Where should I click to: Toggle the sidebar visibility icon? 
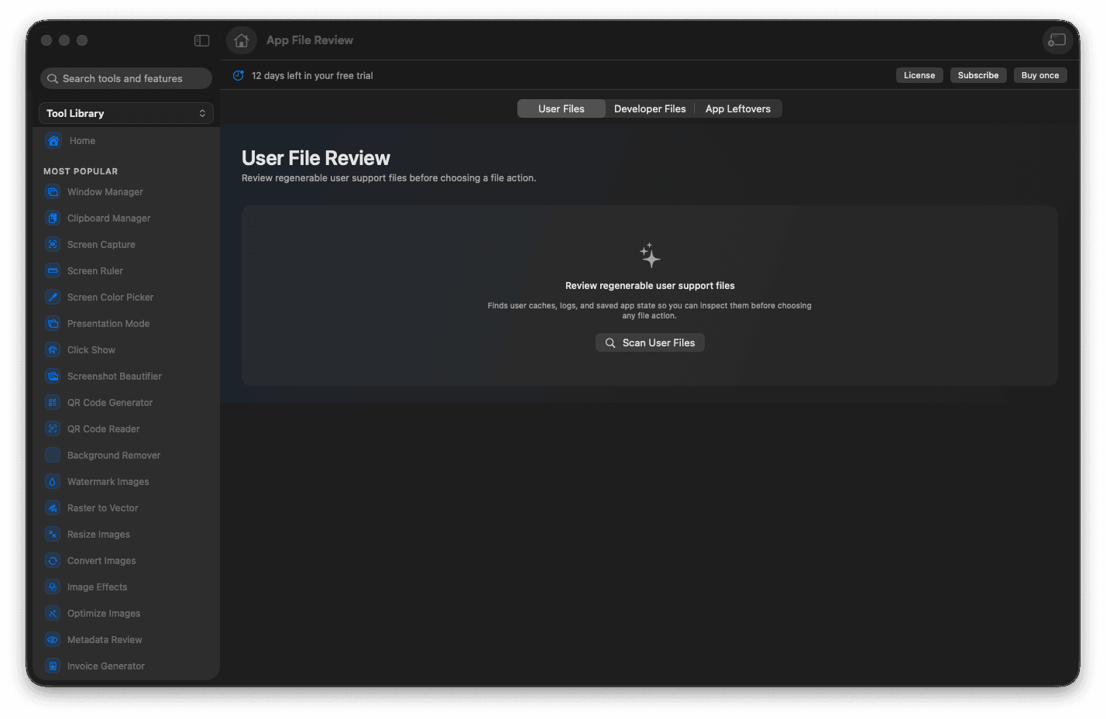click(201, 40)
